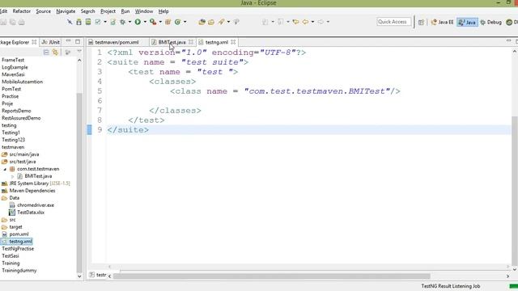Open the Search icon dropdown arrow
The height and width of the screenshot is (291, 518).
point(228,22)
